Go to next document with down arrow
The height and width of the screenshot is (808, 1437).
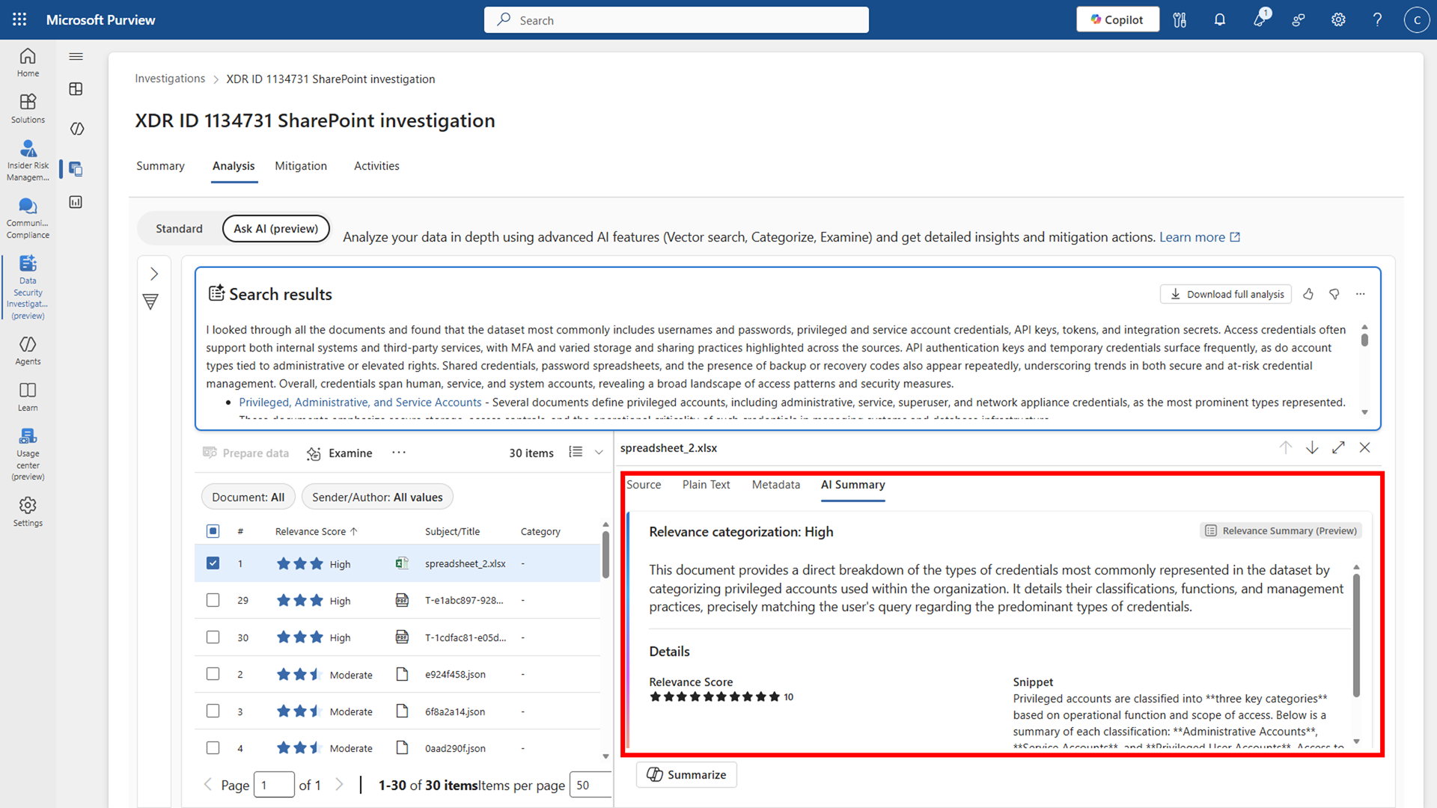(x=1312, y=447)
